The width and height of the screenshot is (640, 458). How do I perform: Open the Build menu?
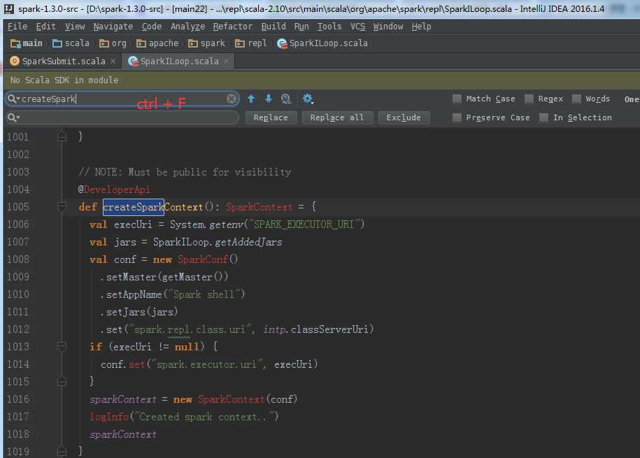click(x=273, y=27)
